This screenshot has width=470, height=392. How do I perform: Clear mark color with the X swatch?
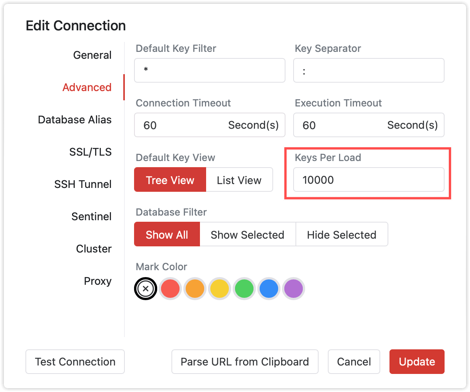pyautogui.click(x=146, y=289)
